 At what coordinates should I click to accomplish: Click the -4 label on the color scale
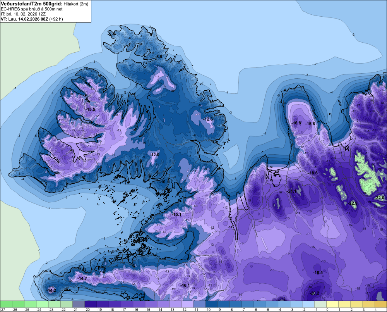click(x=281, y=310)
